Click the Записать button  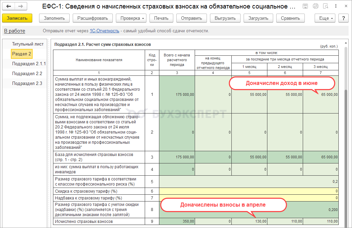pyautogui.click(x=17, y=18)
